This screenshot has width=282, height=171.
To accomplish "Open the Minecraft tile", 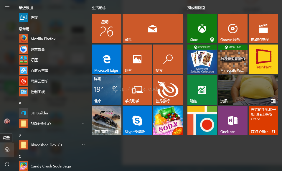I will tap(233, 59).
